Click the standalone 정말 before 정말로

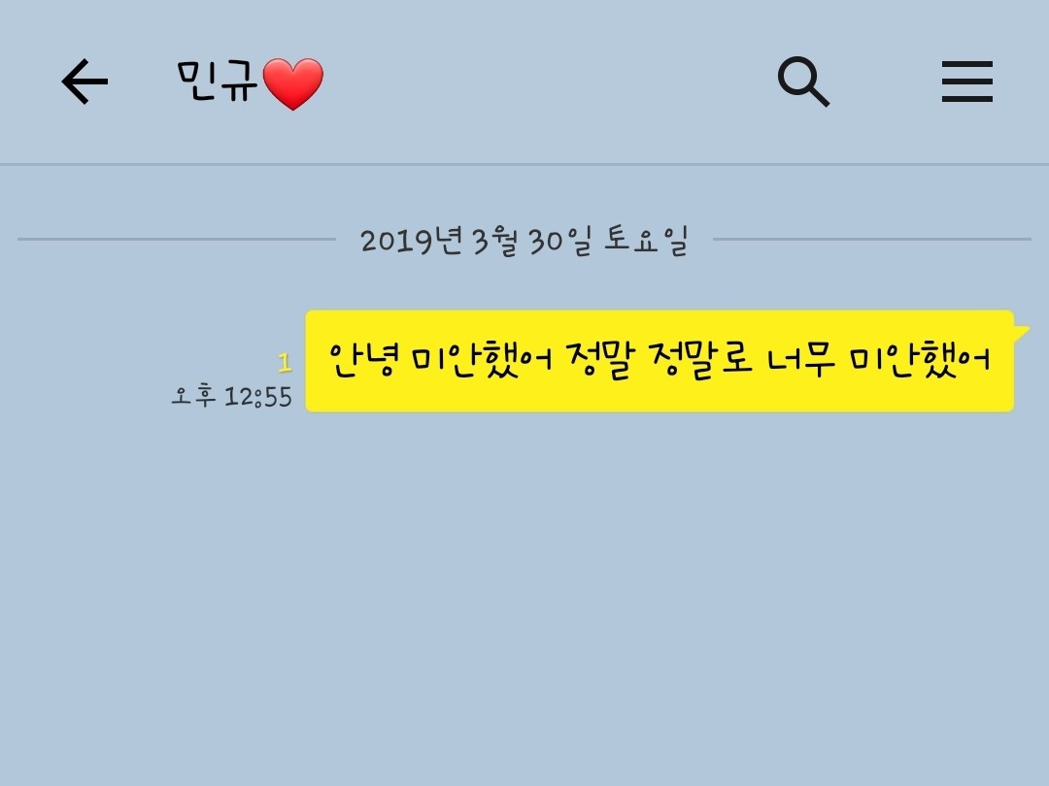pyautogui.click(x=599, y=360)
